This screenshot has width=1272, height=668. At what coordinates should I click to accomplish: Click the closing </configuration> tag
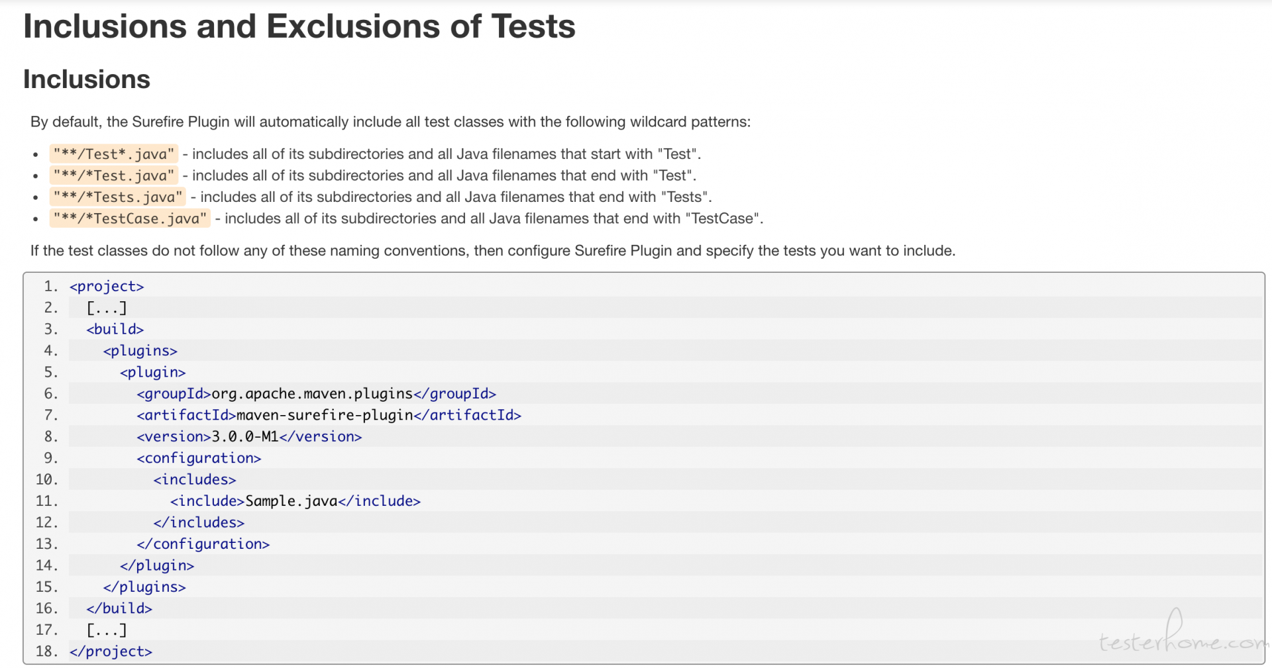tap(203, 544)
